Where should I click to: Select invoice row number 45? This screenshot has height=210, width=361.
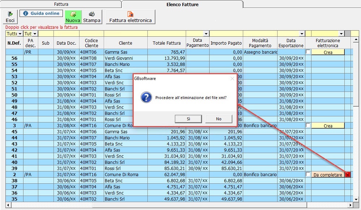14,132
